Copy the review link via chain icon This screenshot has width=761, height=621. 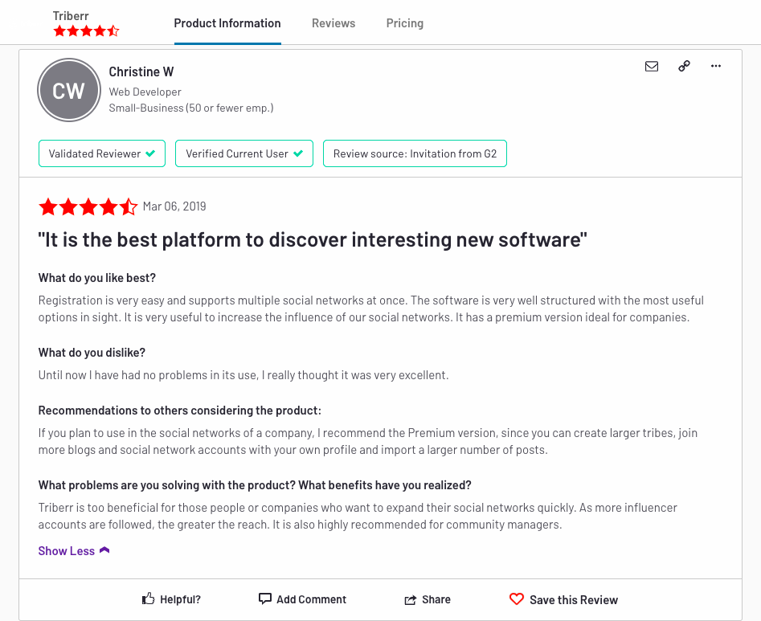[x=684, y=66]
